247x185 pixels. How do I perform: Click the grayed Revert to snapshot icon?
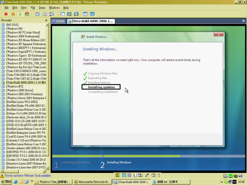(x=44, y=14)
